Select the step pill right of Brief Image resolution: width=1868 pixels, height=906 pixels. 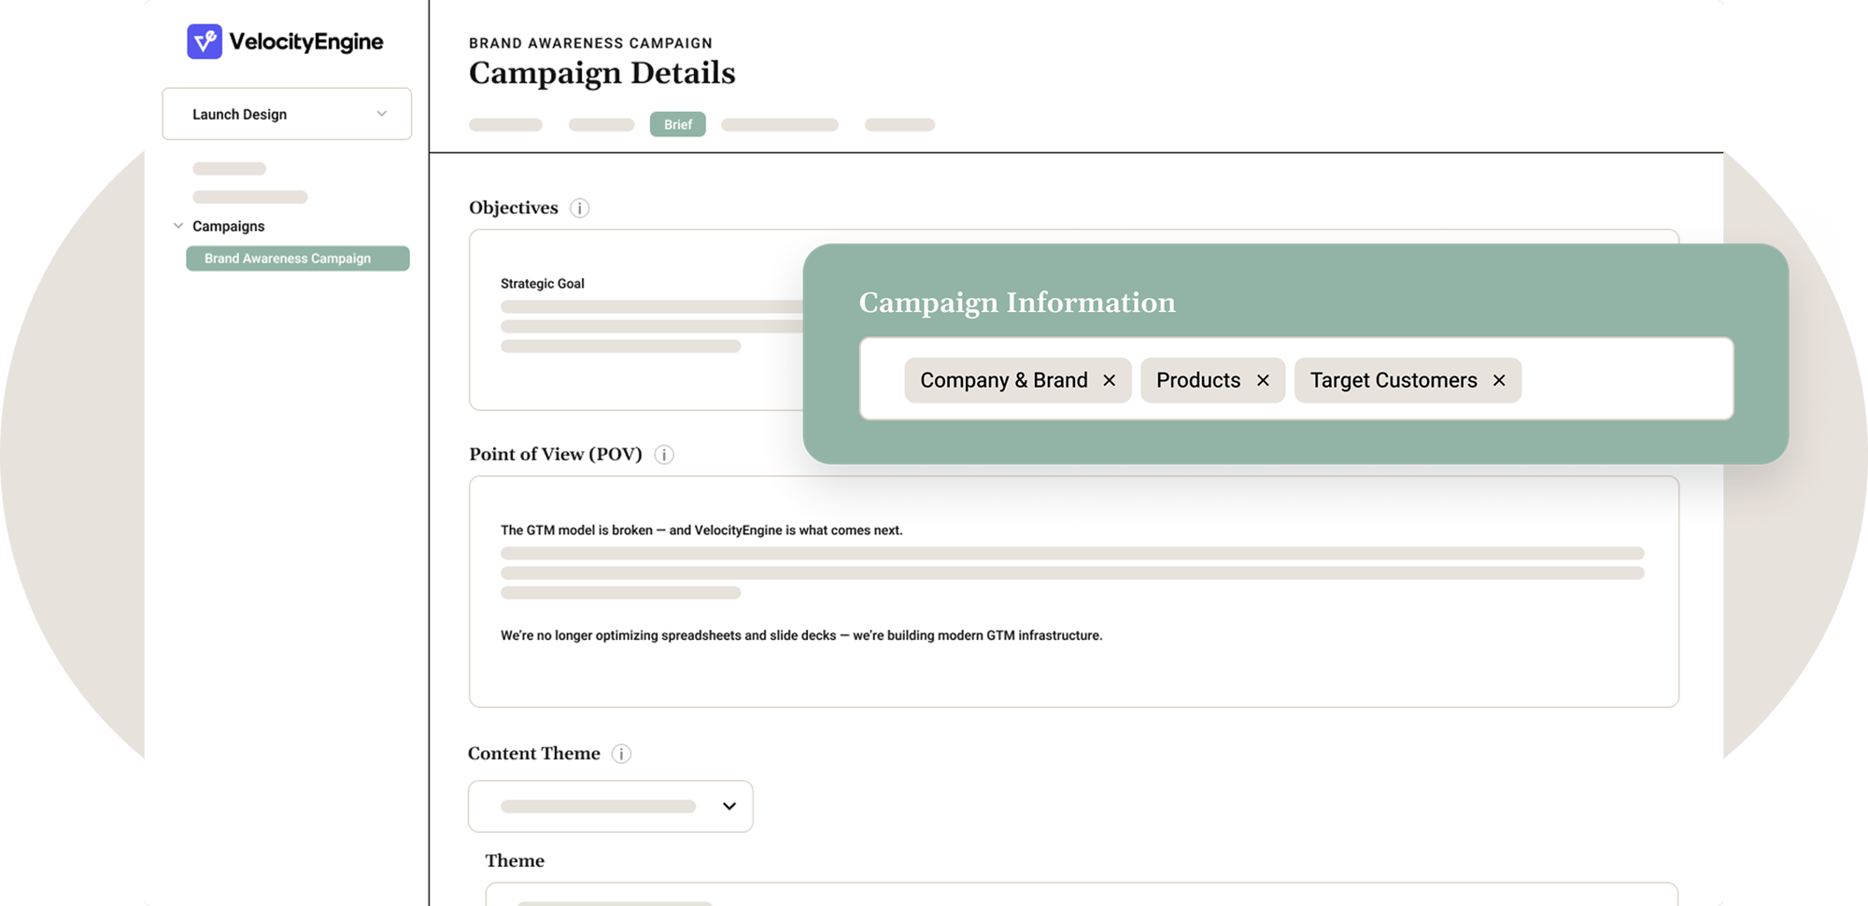pyautogui.click(x=780, y=123)
